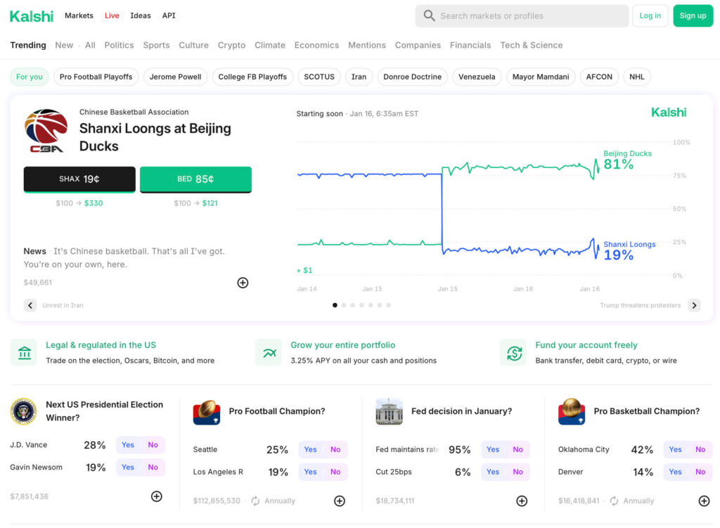Select Yes for Oklahoma City

pyautogui.click(x=675, y=449)
